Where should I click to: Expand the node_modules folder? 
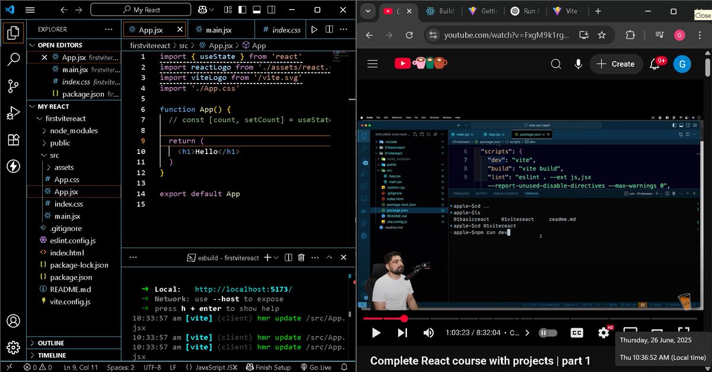(74, 130)
